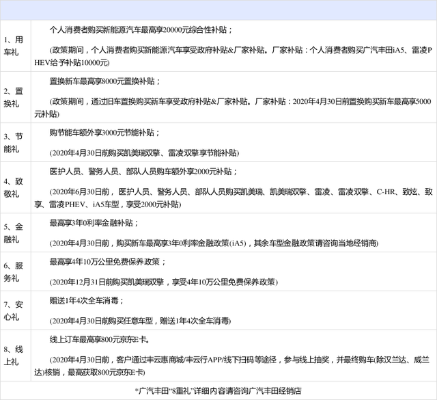
Task: Click the 置换新车最高享8000元置换补贴 line
Action: click(x=105, y=81)
